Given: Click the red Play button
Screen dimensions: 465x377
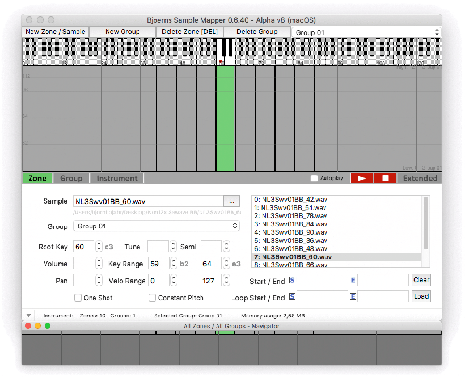Looking at the screenshot, I should click(x=361, y=179).
